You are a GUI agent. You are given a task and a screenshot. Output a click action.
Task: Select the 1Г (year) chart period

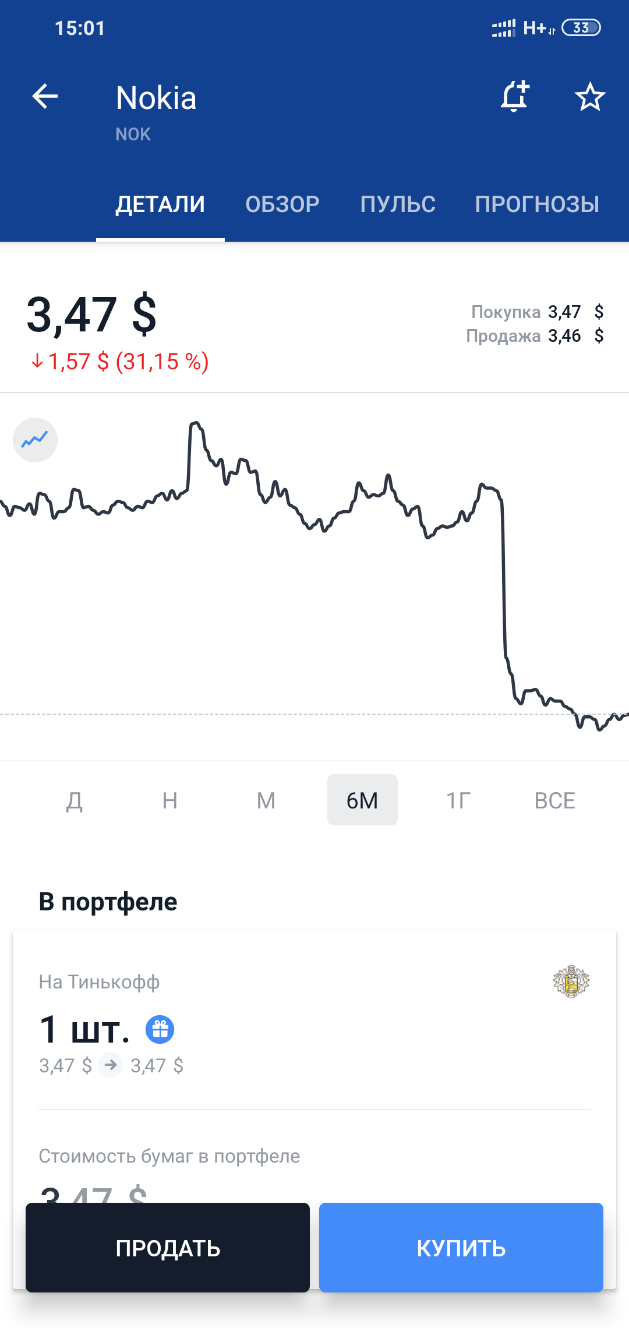coord(458,800)
